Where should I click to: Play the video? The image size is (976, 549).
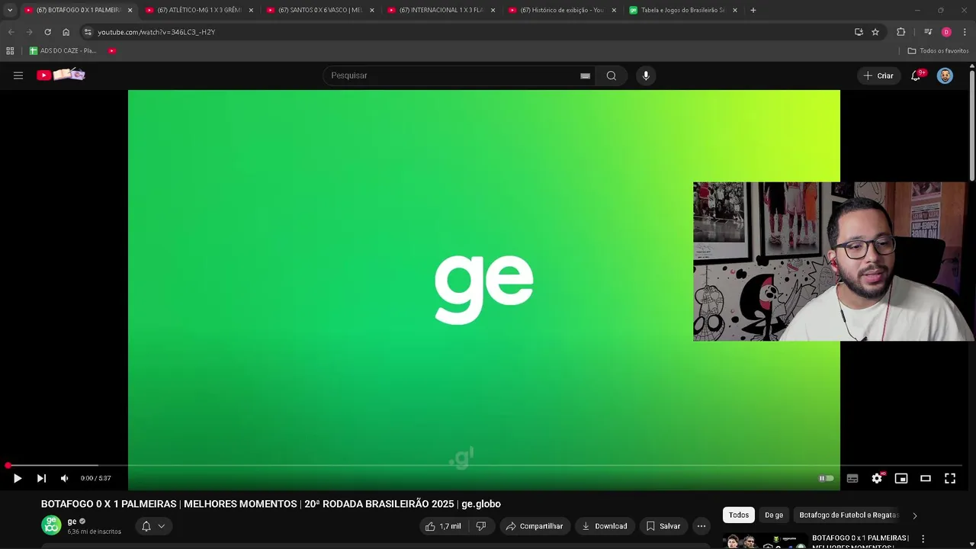pyautogui.click(x=18, y=478)
